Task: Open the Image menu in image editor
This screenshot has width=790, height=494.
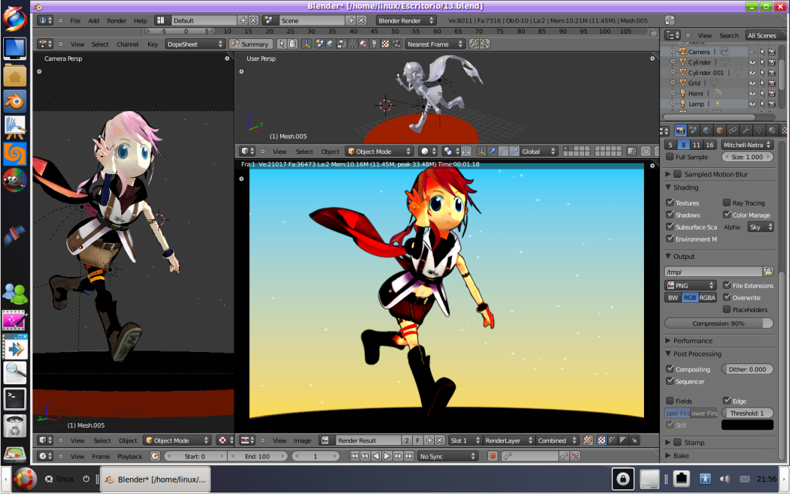Action: point(302,440)
